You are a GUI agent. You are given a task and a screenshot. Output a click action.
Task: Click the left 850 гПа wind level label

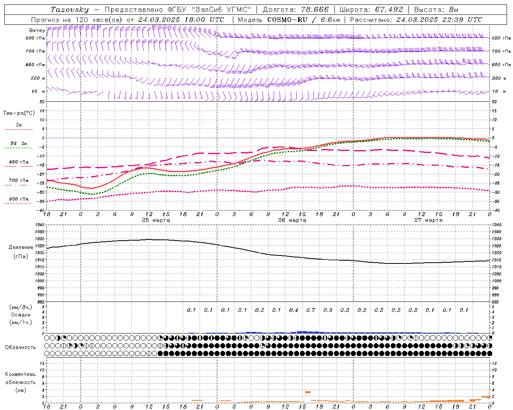[35, 64]
